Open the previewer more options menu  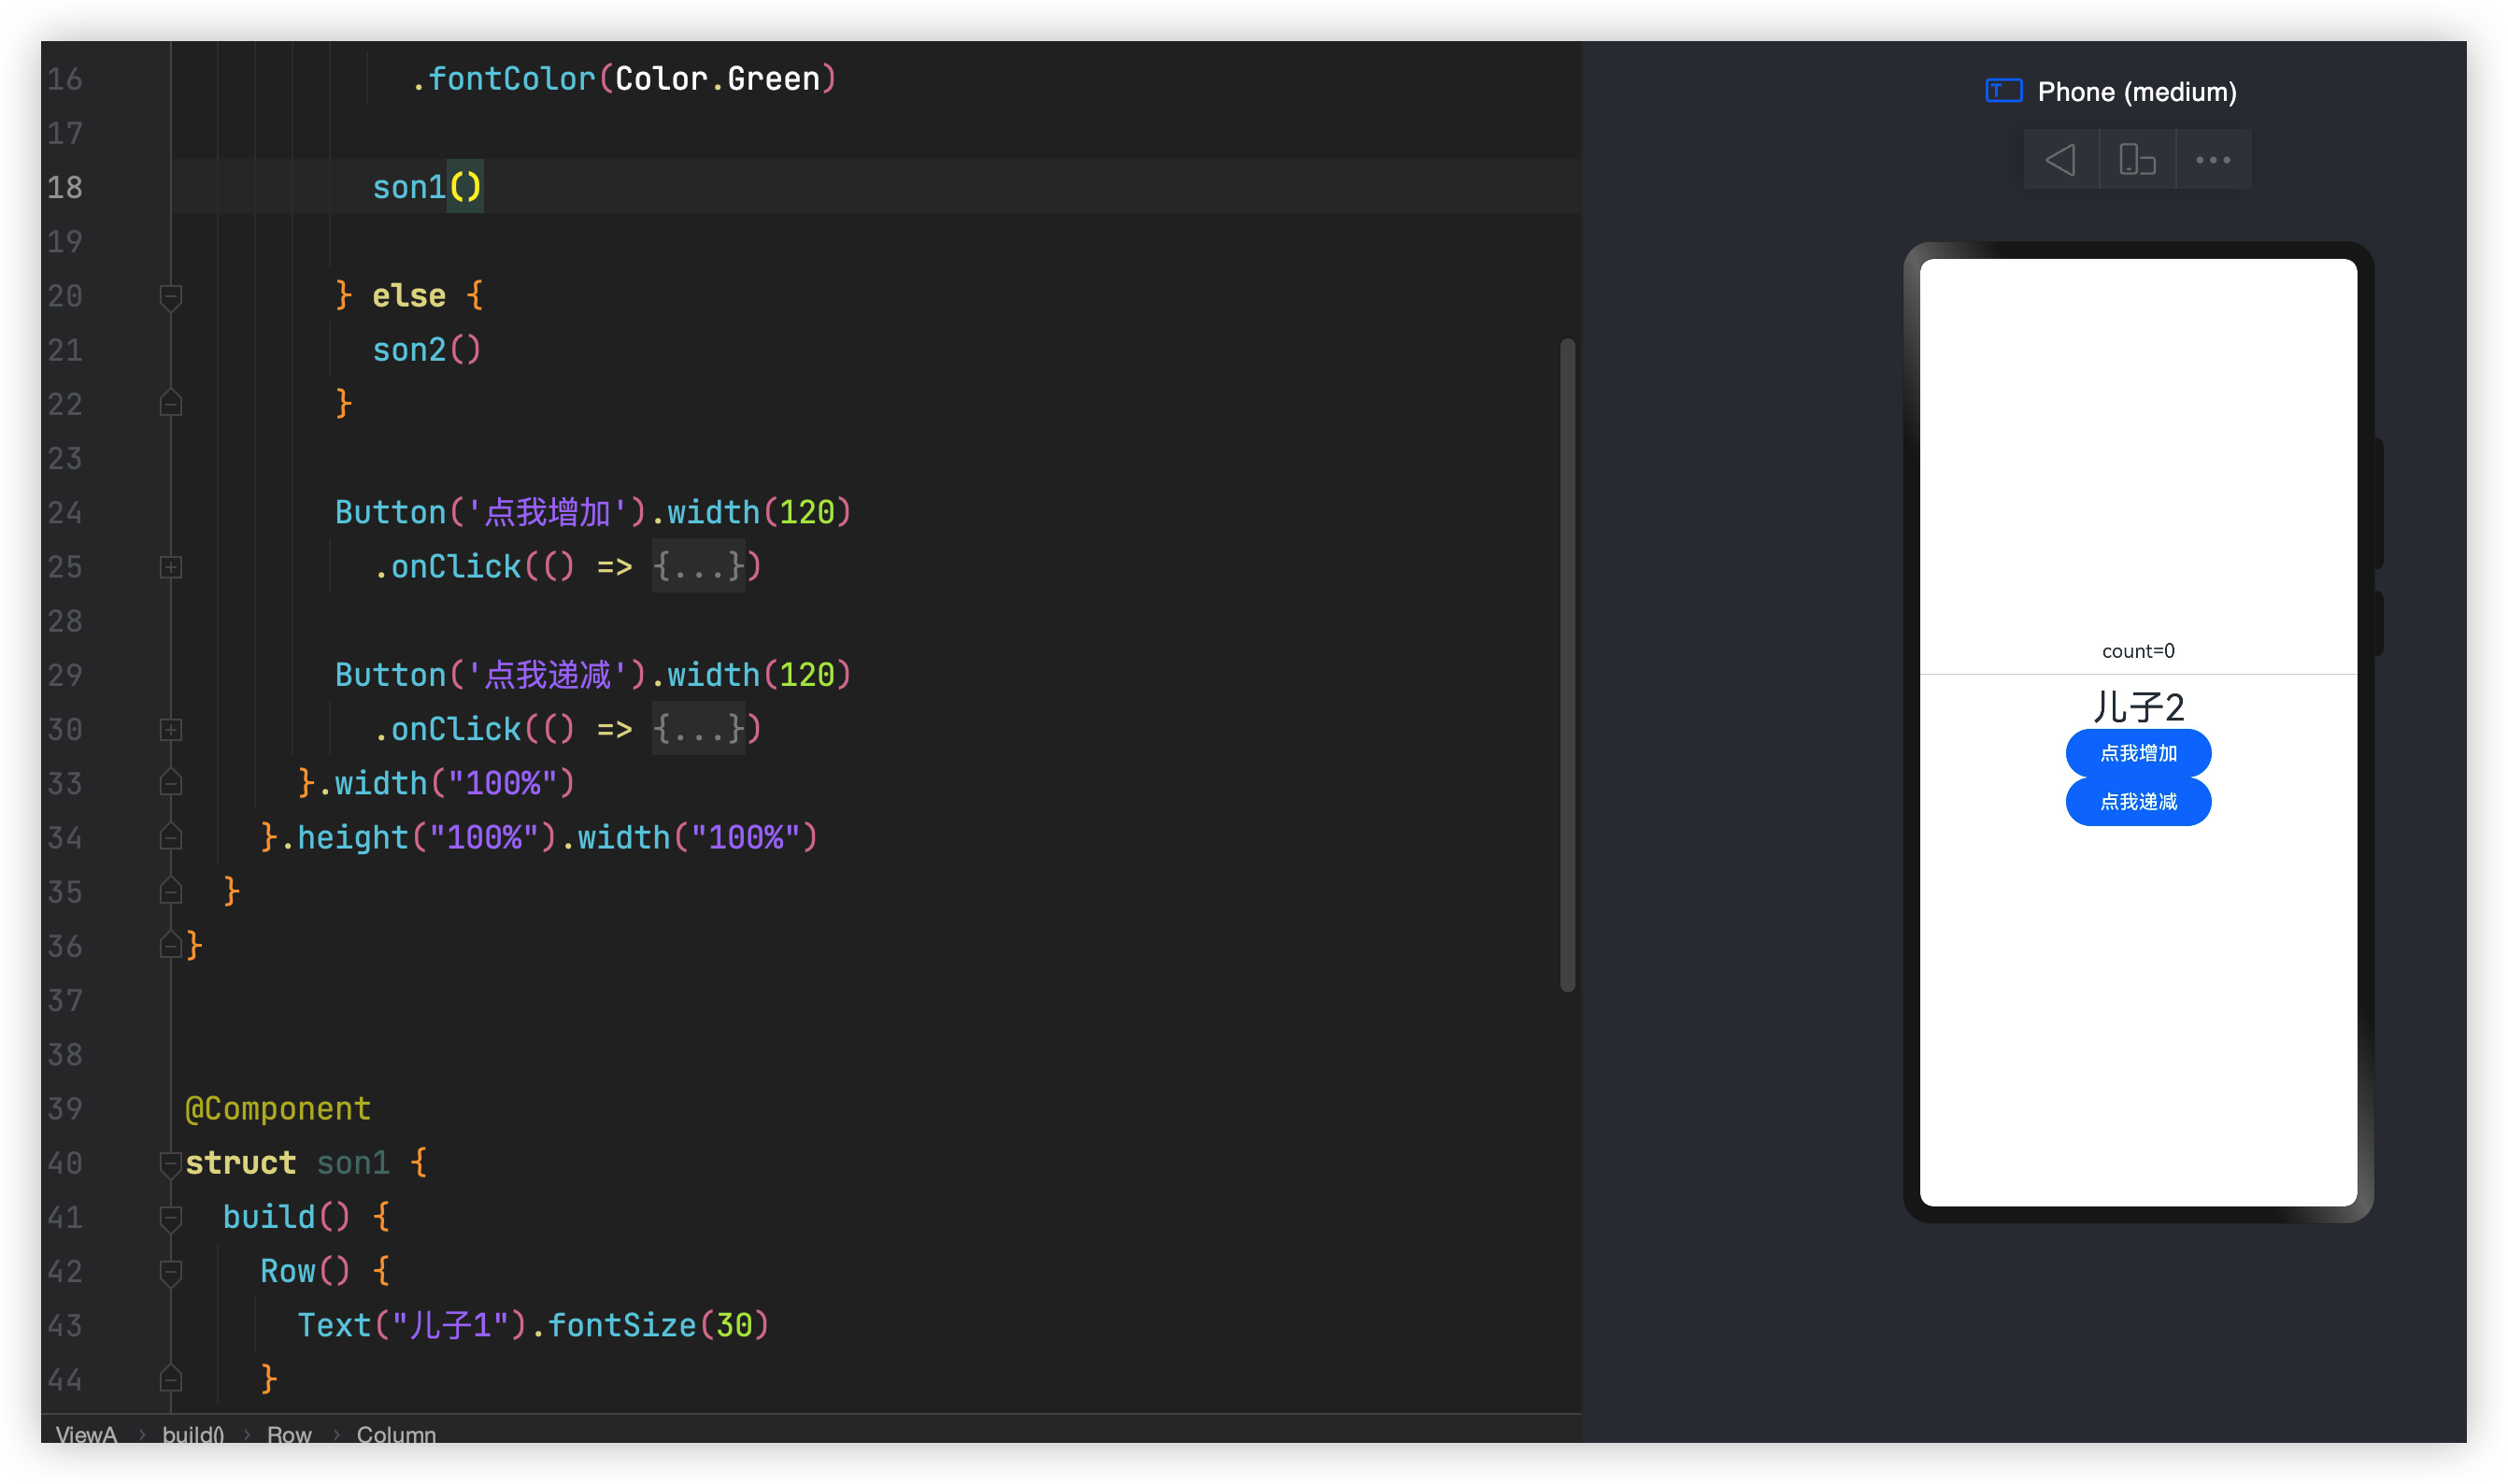click(2213, 160)
